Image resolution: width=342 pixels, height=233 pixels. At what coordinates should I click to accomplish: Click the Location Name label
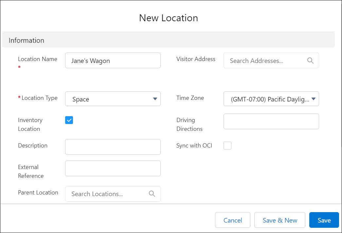pyautogui.click(x=38, y=59)
